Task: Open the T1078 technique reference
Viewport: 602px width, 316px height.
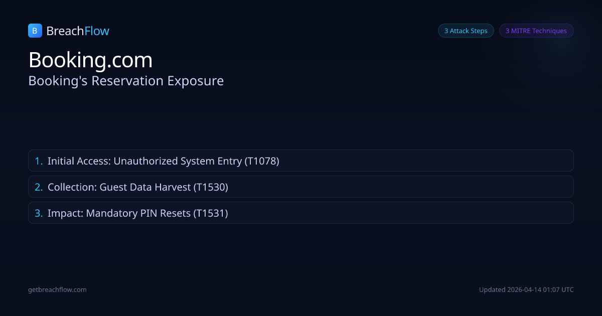Action: click(x=261, y=161)
